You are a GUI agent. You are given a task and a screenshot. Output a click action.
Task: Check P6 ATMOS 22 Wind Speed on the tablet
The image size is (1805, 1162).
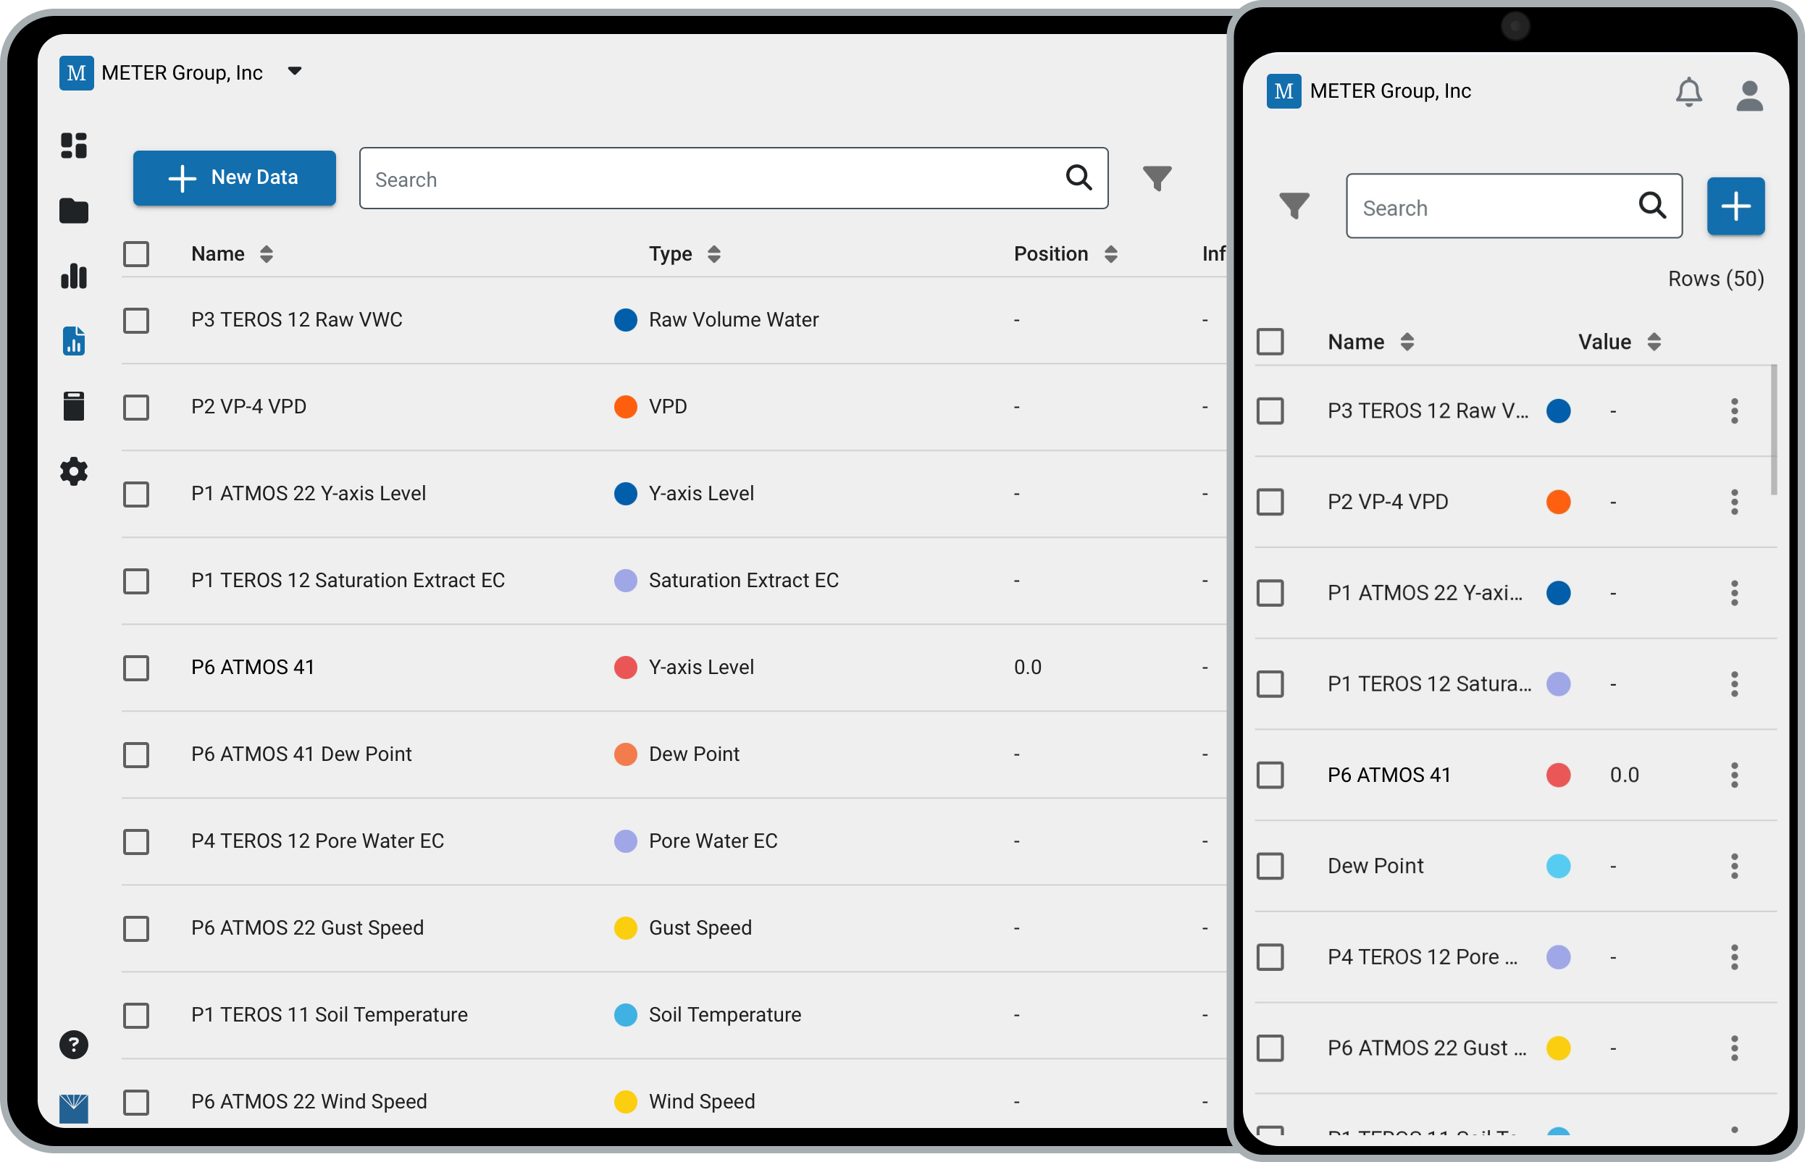coord(136,1103)
